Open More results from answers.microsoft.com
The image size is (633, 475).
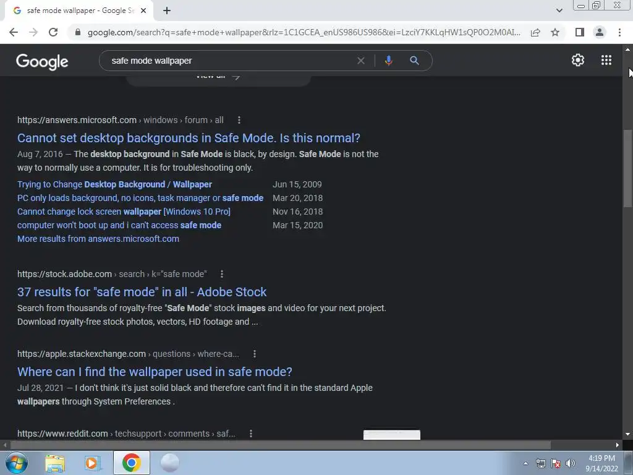point(98,239)
